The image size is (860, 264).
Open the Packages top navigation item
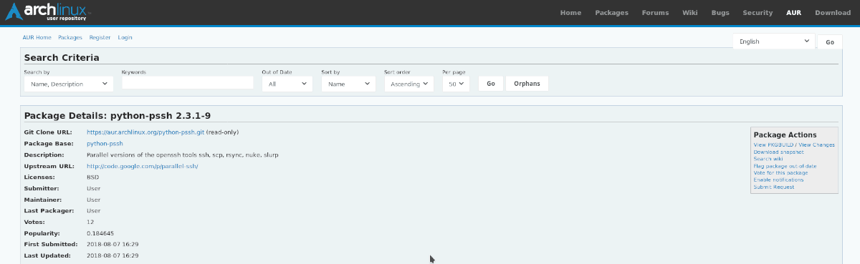(611, 13)
